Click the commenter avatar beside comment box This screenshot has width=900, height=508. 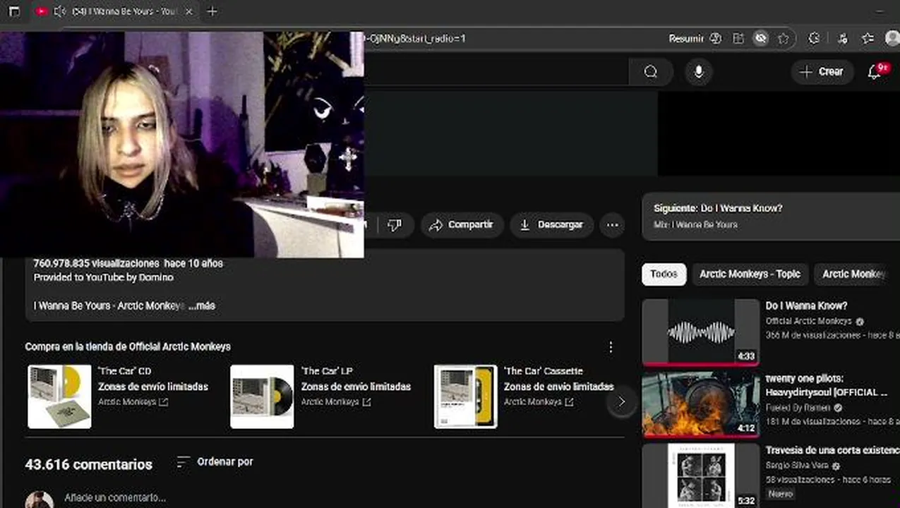coord(40,500)
